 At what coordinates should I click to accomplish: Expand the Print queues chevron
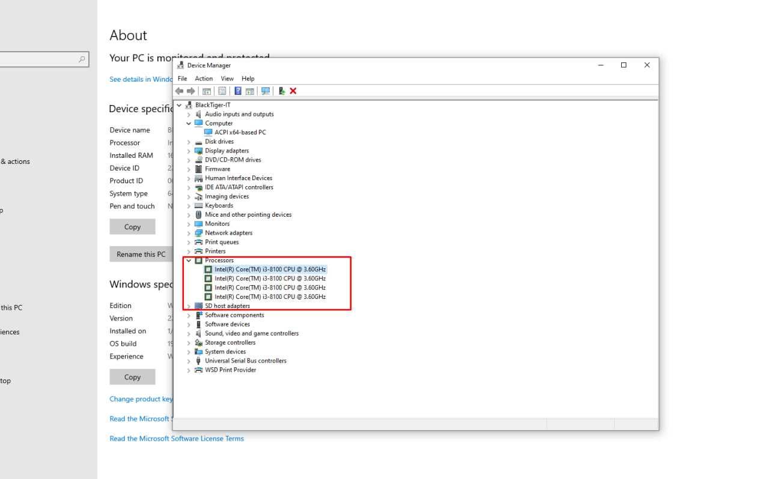click(x=189, y=242)
